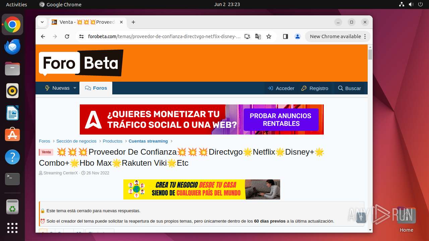Select the Foros navigation tab

pyautogui.click(x=96, y=88)
